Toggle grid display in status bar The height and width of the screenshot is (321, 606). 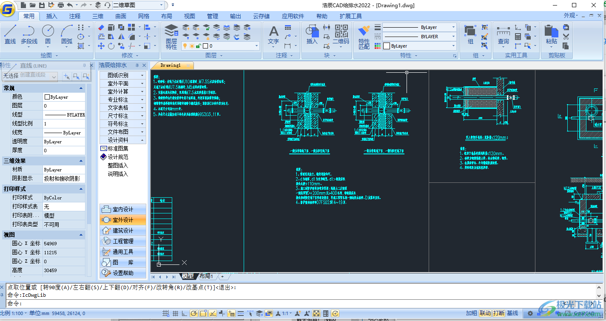(x=175, y=313)
